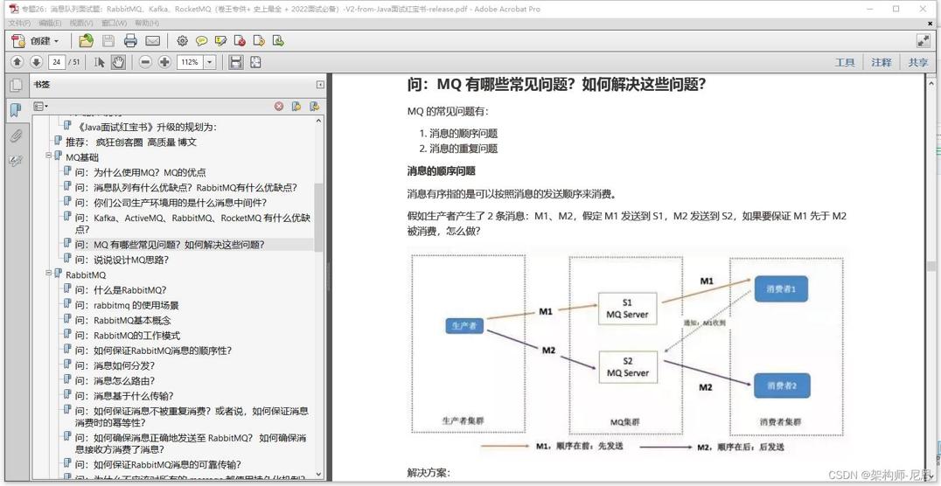Click the expand current bookmark icon
Image resolution: width=941 pixels, height=486 pixels.
[x=315, y=106]
